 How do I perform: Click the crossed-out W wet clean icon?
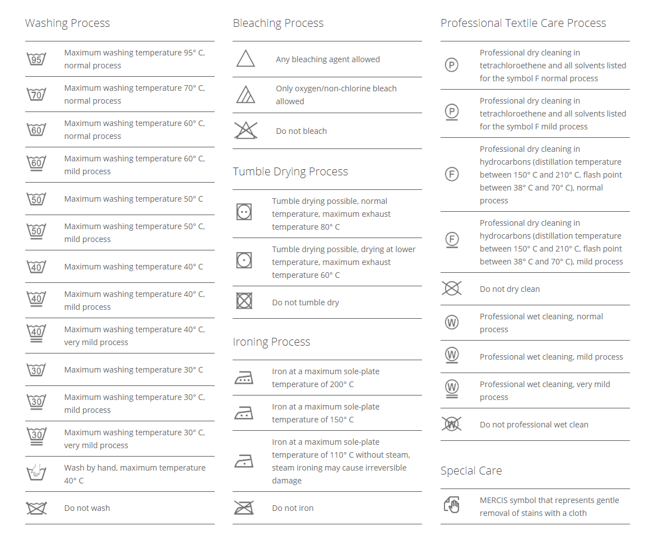(452, 425)
